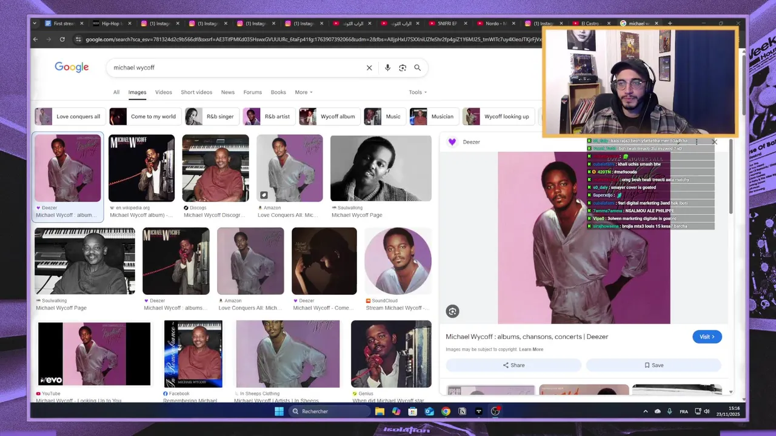Viewport: 776px width, 436px height.
Task: Switch to the El Castro browser tab
Action: coord(590,24)
